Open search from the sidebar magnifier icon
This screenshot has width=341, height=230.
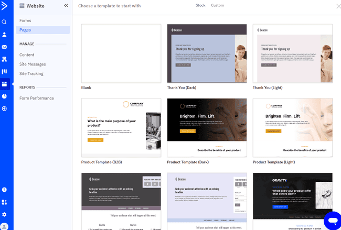4,22
